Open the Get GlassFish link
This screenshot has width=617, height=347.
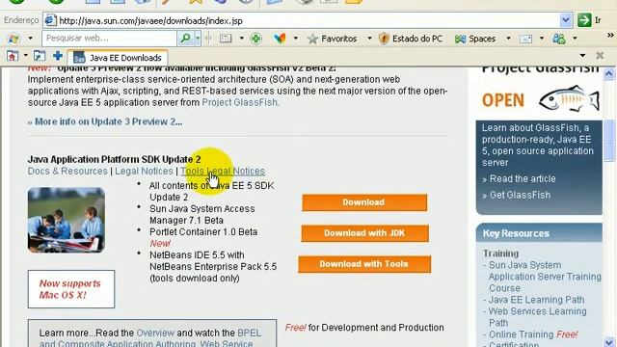click(x=520, y=195)
